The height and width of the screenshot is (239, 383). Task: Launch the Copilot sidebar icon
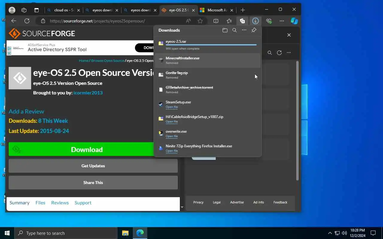(294, 21)
